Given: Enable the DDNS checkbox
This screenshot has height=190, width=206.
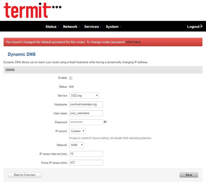Looking at the screenshot, I should pyautogui.click(x=71, y=78).
